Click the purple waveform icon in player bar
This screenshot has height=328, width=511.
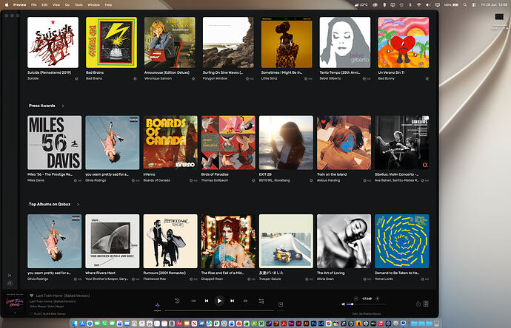158,305
